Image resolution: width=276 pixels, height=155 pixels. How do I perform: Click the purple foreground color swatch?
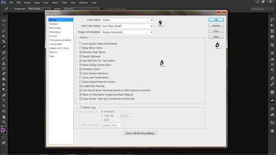point(3,130)
